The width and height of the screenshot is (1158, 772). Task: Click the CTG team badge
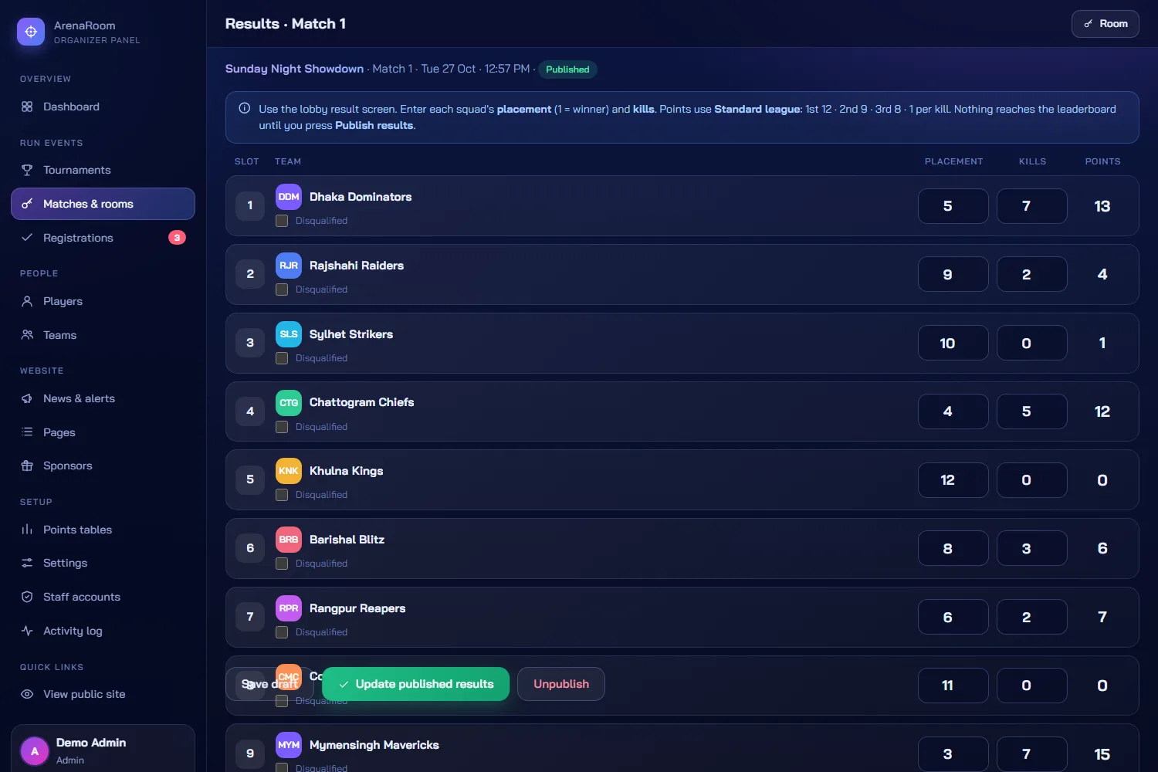(x=289, y=402)
